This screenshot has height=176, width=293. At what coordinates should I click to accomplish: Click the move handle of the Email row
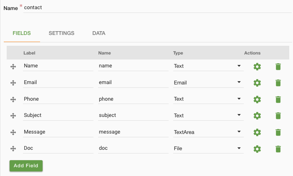[13, 83]
